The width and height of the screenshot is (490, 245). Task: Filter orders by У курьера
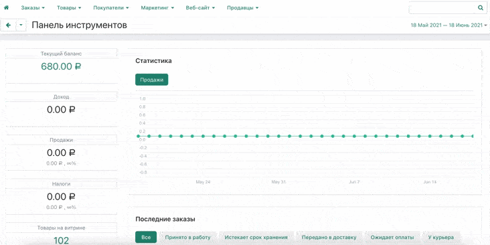pyautogui.click(x=441, y=237)
